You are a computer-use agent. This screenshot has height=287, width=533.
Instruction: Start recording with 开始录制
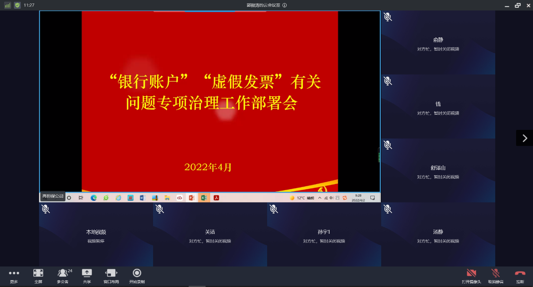click(137, 276)
